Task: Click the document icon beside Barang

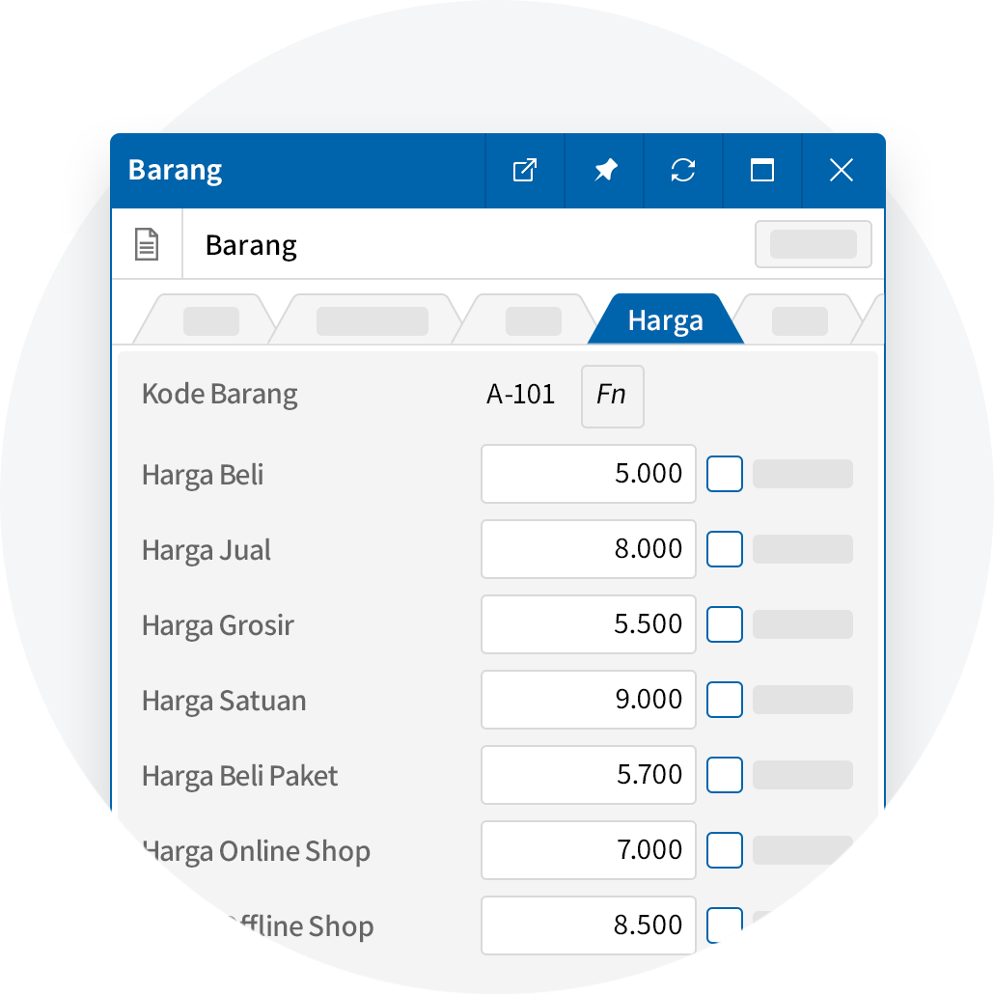Action: point(146,245)
